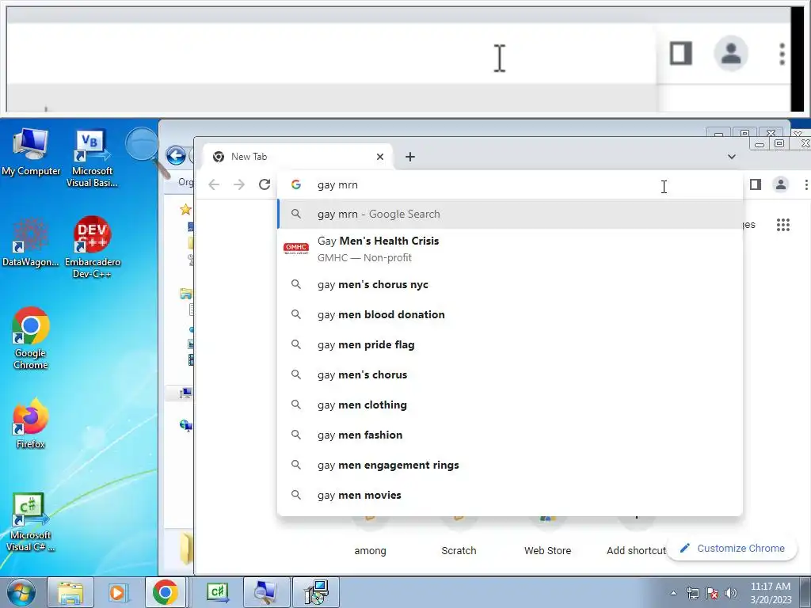This screenshot has width=811, height=608.
Task: Open the Magnifier taskbar button
Action: click(266, 592)
